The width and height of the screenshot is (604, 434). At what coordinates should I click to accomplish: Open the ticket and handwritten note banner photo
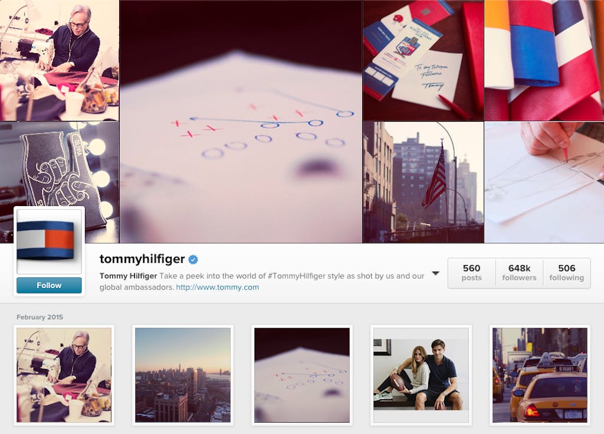423,60
